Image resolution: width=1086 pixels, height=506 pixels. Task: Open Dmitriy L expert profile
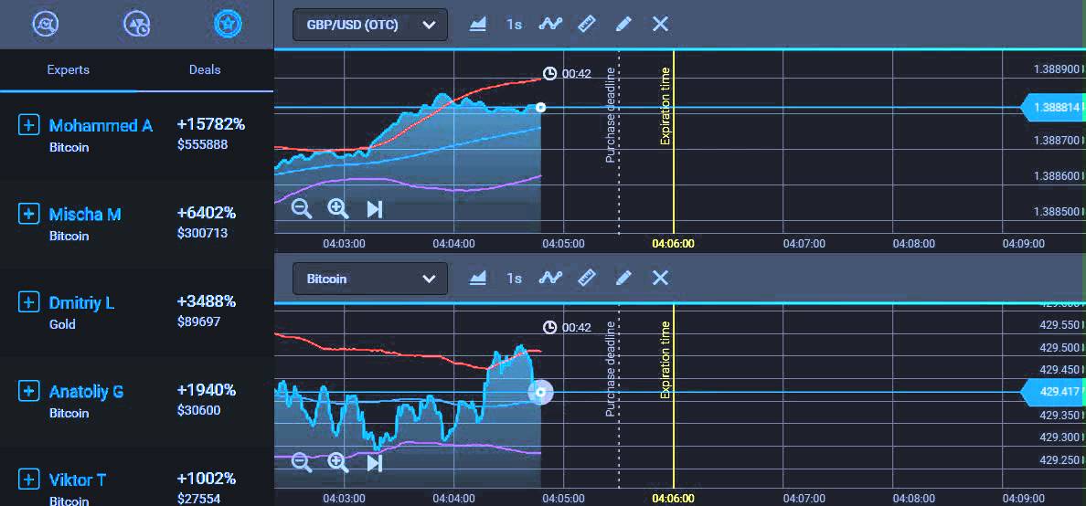(81, 303)
